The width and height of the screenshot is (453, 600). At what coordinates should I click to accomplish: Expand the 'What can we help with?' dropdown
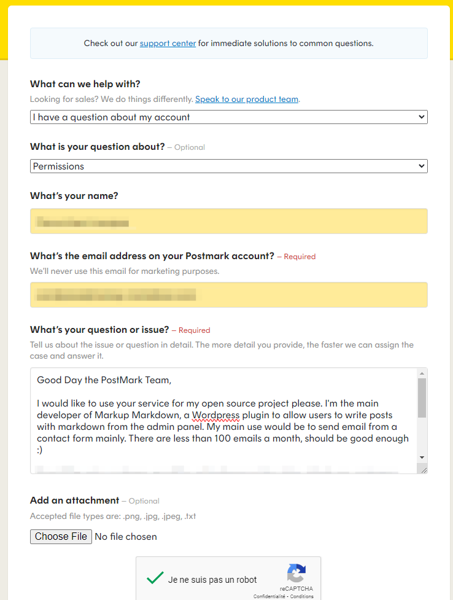point(228,117)
